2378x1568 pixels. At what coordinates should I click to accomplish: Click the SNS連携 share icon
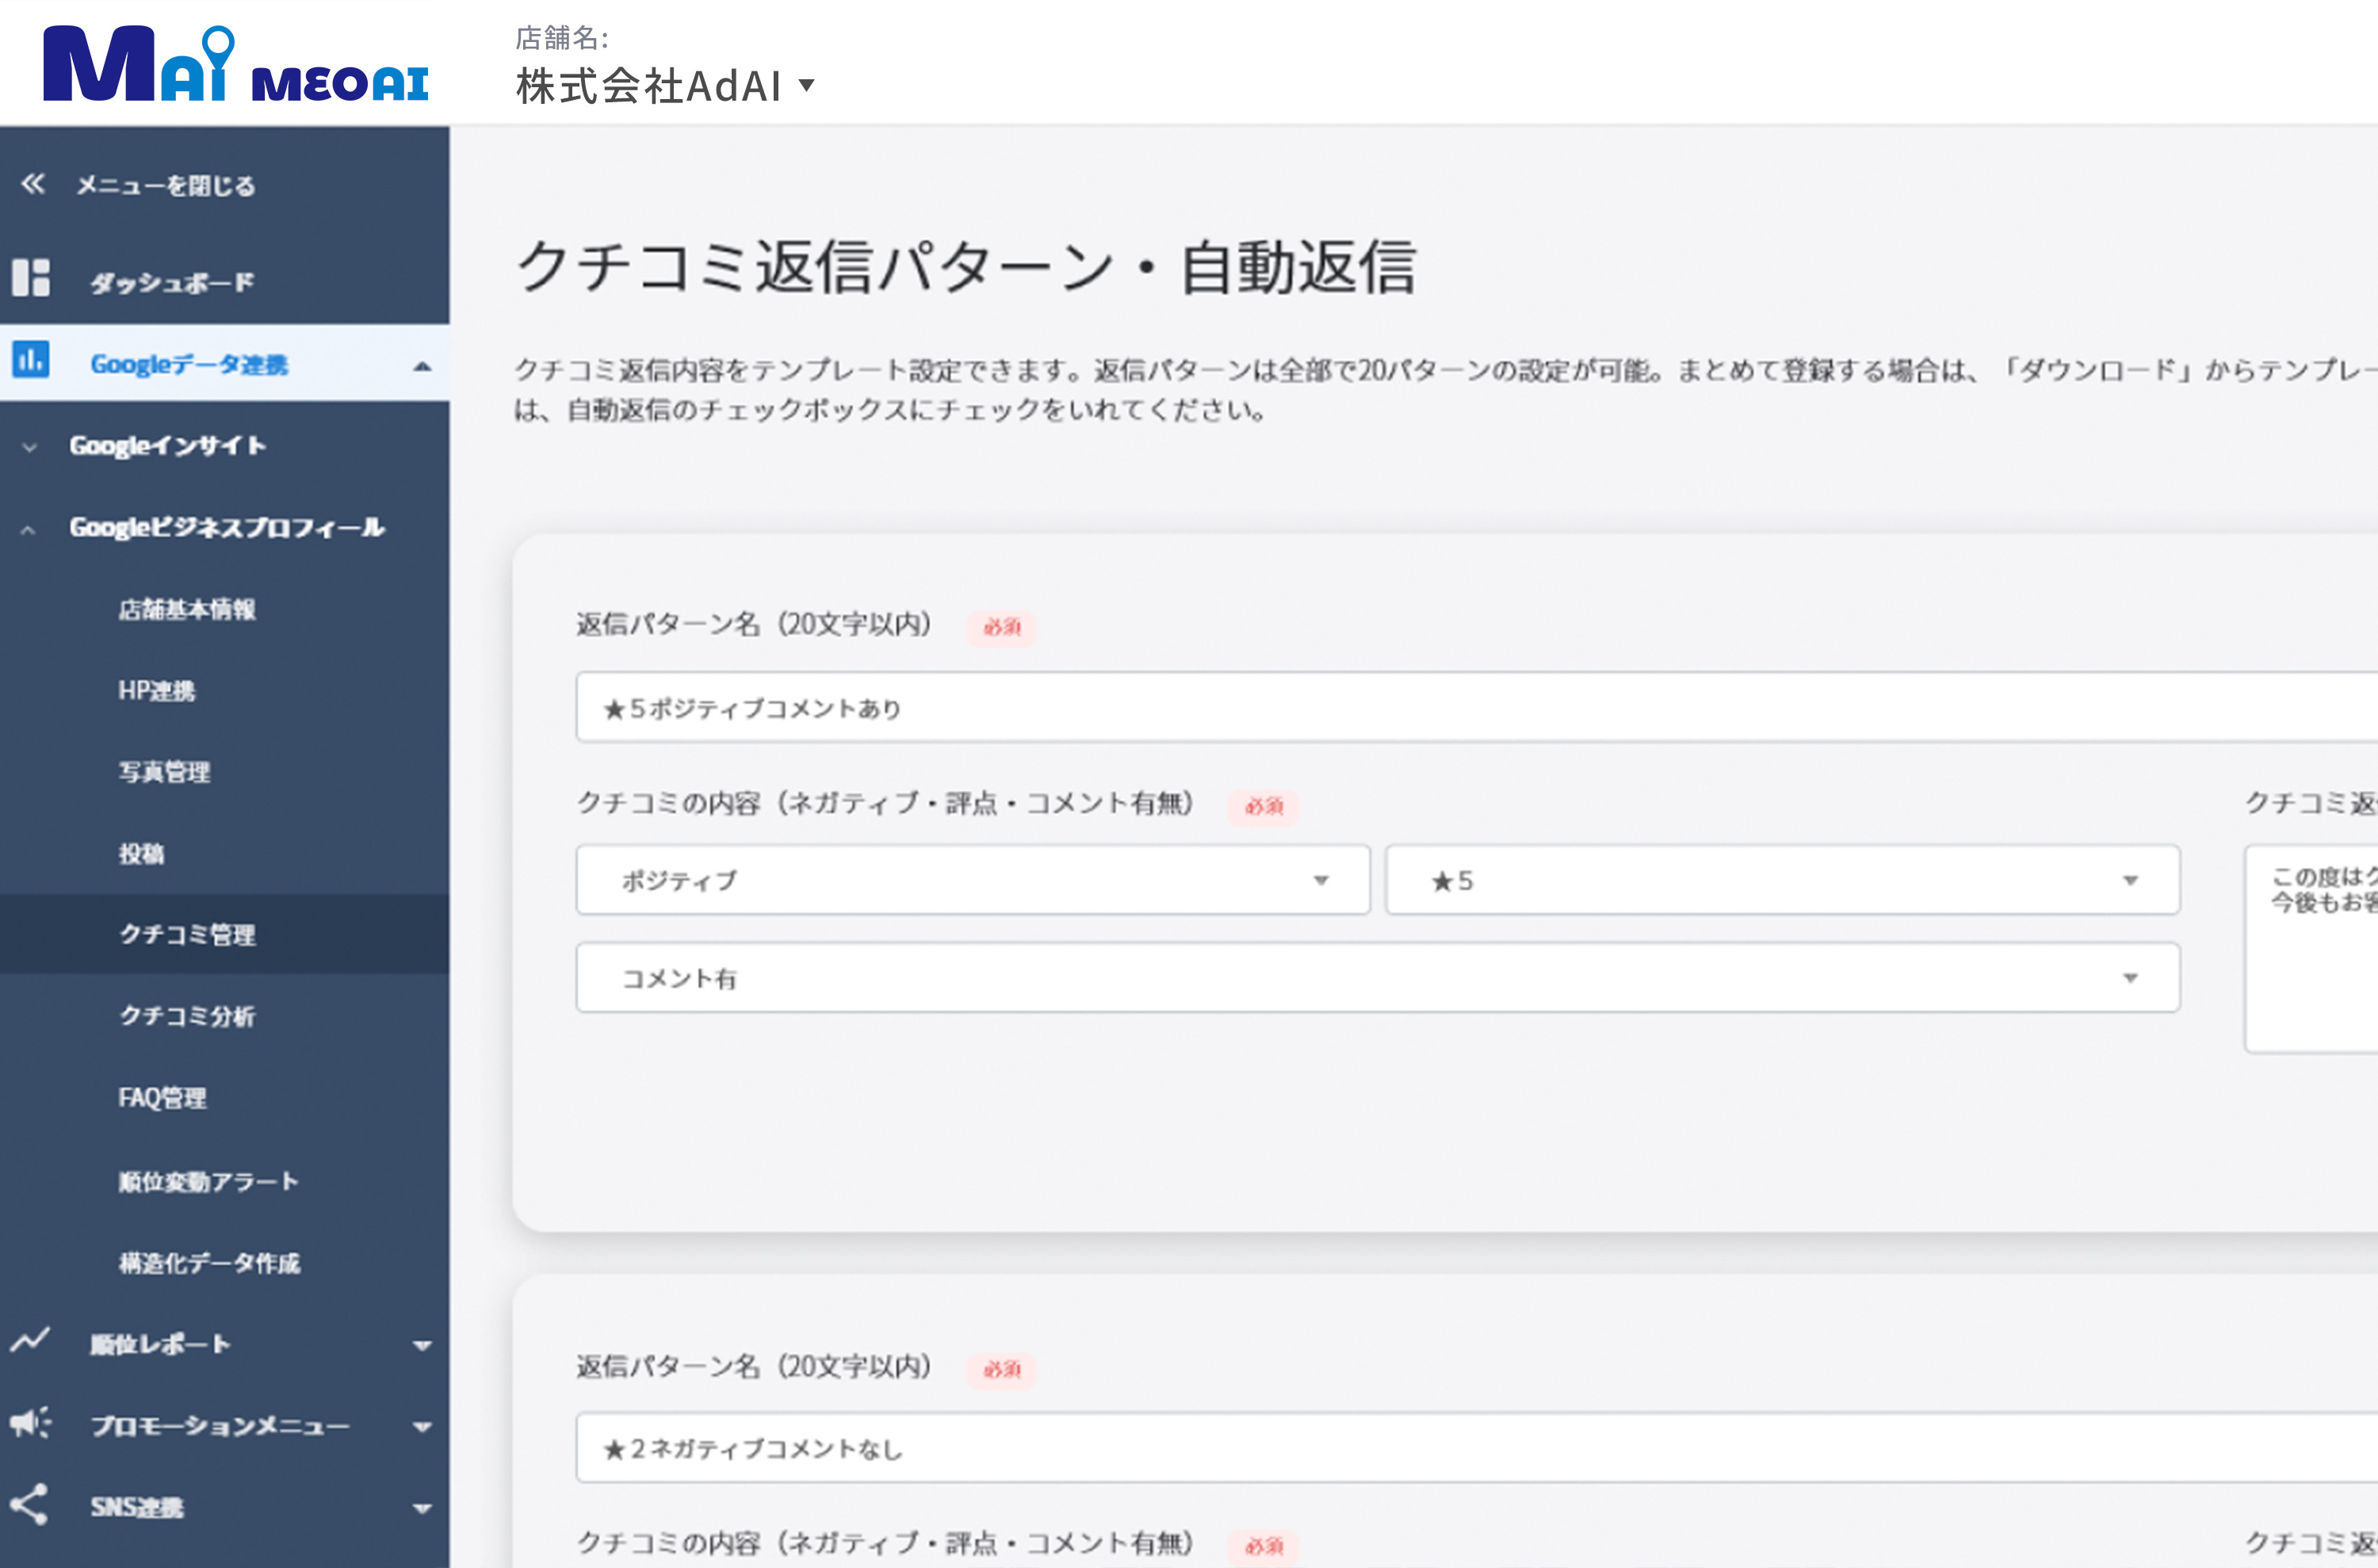point(29,1504)
